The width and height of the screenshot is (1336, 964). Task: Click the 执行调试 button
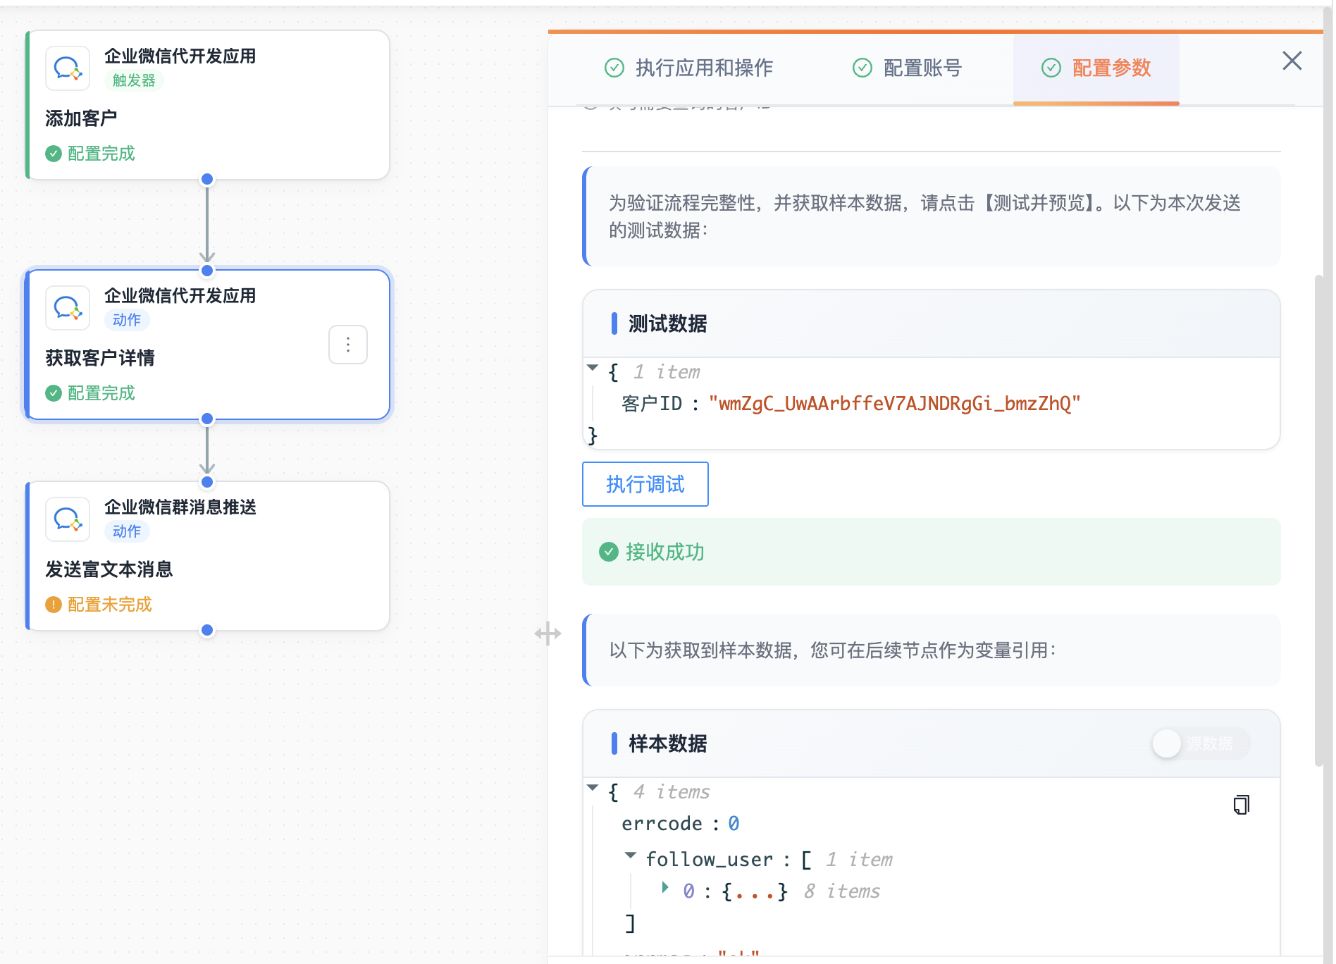(645, 484)
